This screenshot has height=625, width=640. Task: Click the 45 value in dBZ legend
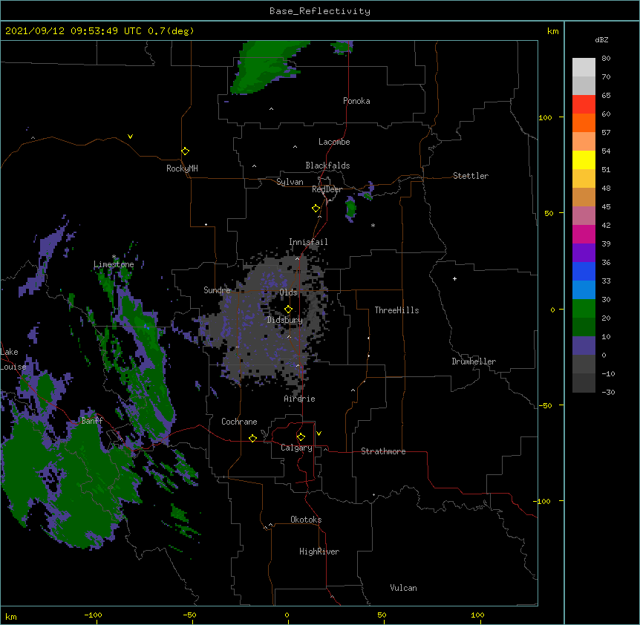click(606, 206)
